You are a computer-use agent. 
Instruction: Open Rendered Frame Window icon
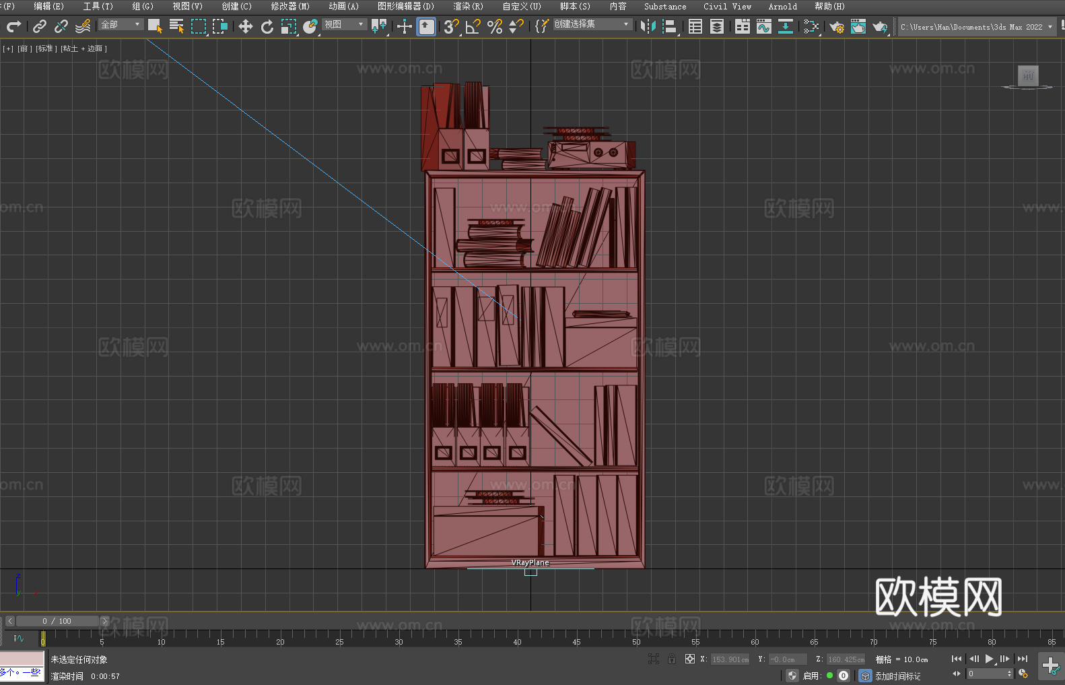858,26
